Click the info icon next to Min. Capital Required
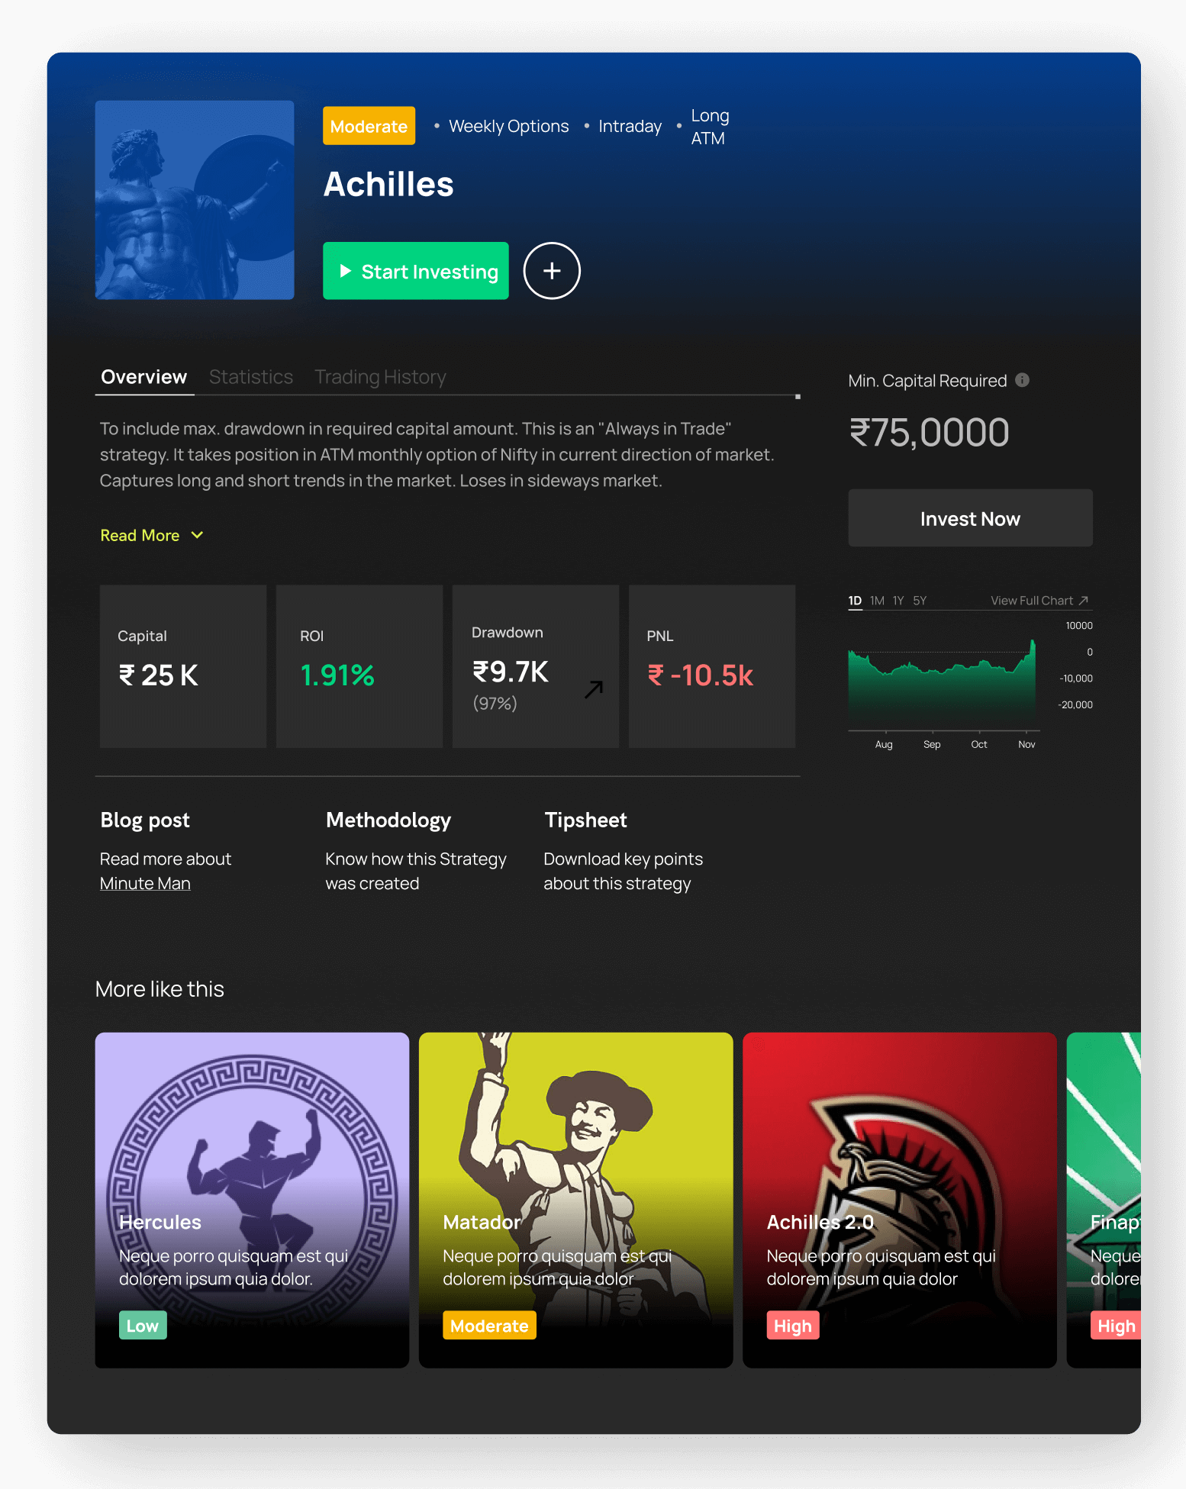 (x=1023, y=380)
